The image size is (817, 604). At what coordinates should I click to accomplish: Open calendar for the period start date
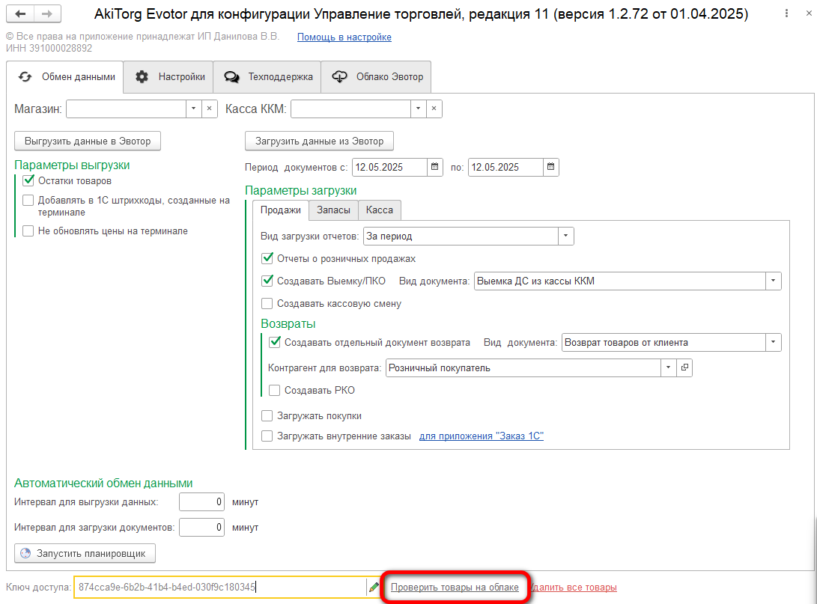coord(434,167)
